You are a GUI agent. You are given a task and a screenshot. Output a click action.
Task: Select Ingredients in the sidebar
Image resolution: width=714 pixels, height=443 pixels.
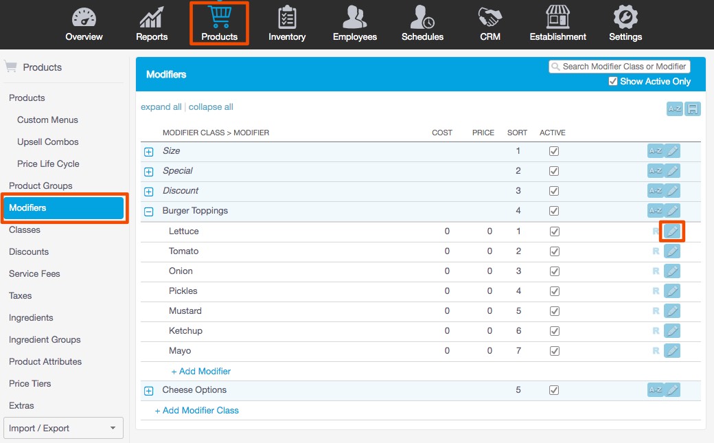click(x=31, y=318)
